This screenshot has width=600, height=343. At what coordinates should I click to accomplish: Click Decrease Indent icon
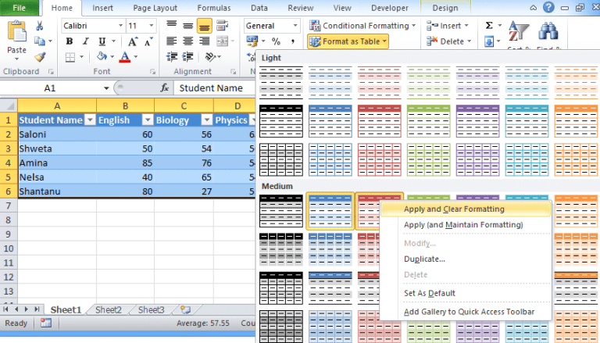pos(172,57)
